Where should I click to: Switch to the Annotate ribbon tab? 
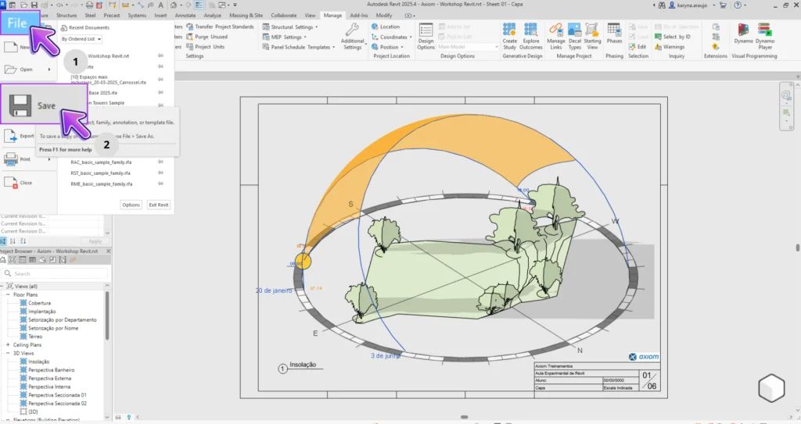click(185, 15)
